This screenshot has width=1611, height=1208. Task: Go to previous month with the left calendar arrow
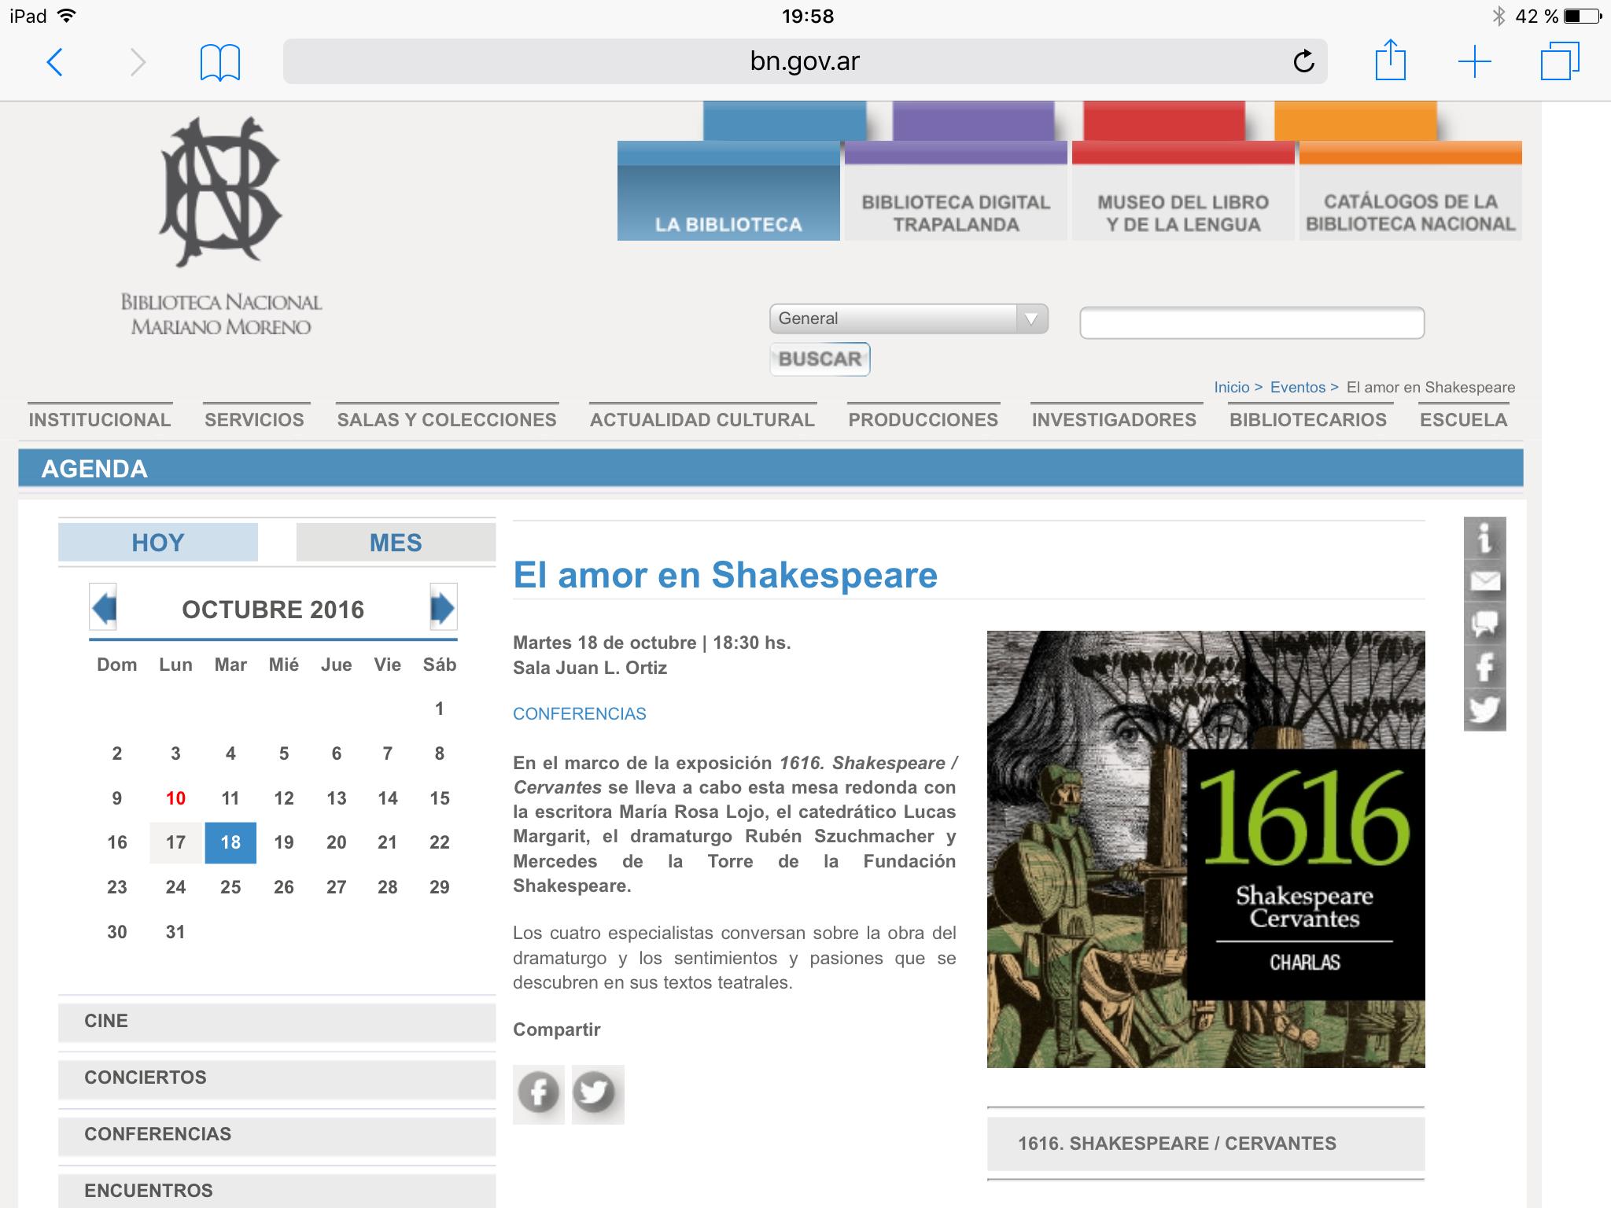(103, 608)
